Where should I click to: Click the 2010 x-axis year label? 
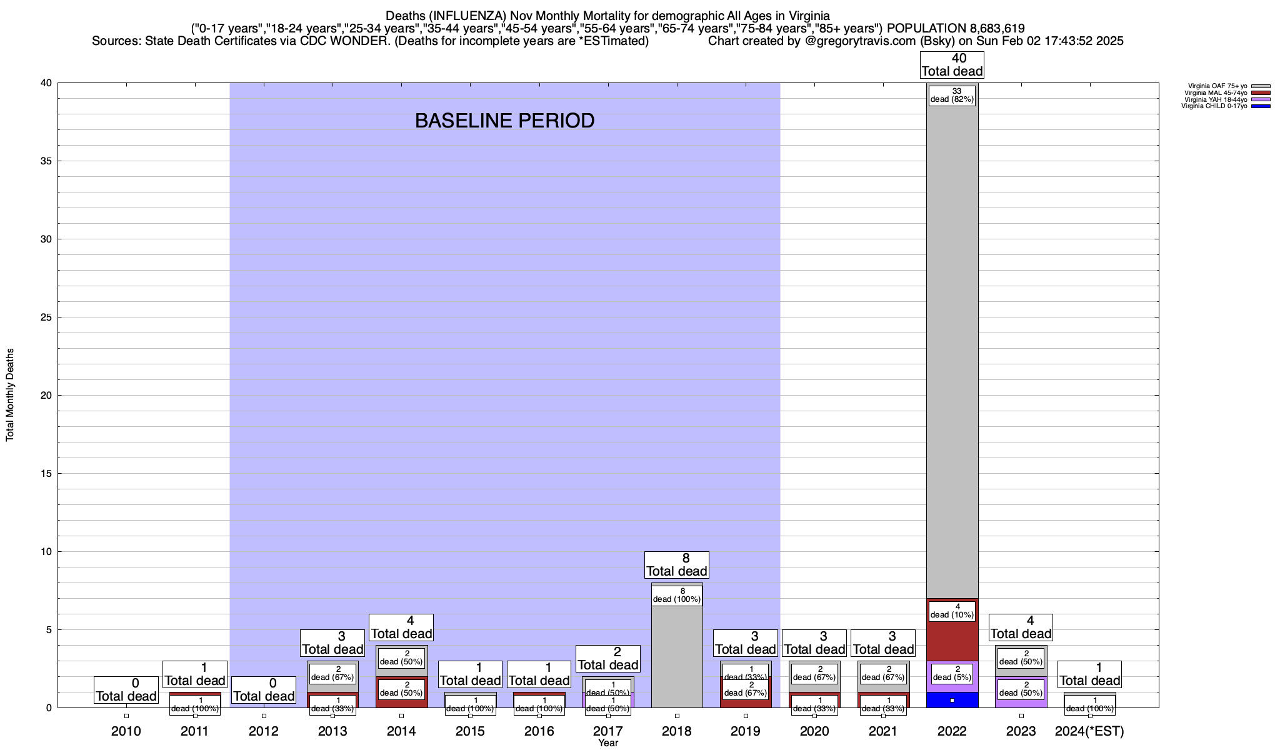pyautogui.click(x=126, y=731)
